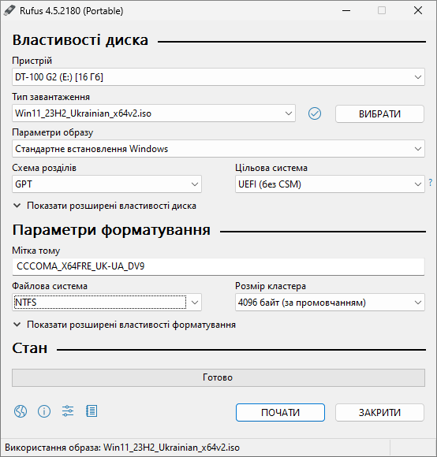Screen dimensions: 437x457
Task: Click the Пристрій label
Action: 32,61
